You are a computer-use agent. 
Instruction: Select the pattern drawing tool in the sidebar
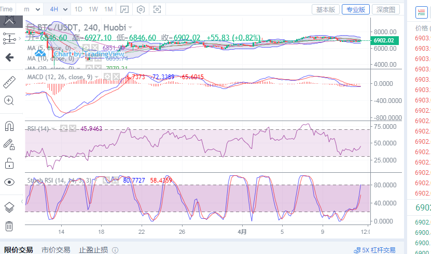coord(9,21)
